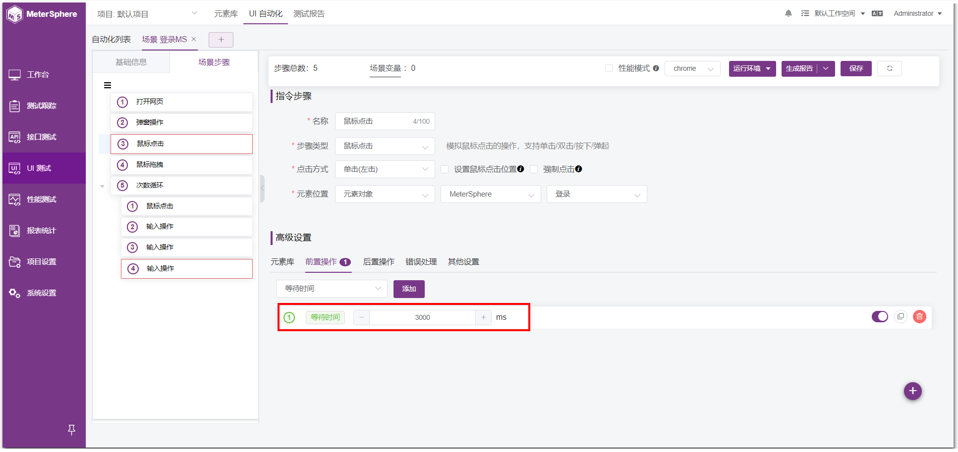Open 接口测试 in sidebar
958x452 pixels.
[x=44, y=137]
